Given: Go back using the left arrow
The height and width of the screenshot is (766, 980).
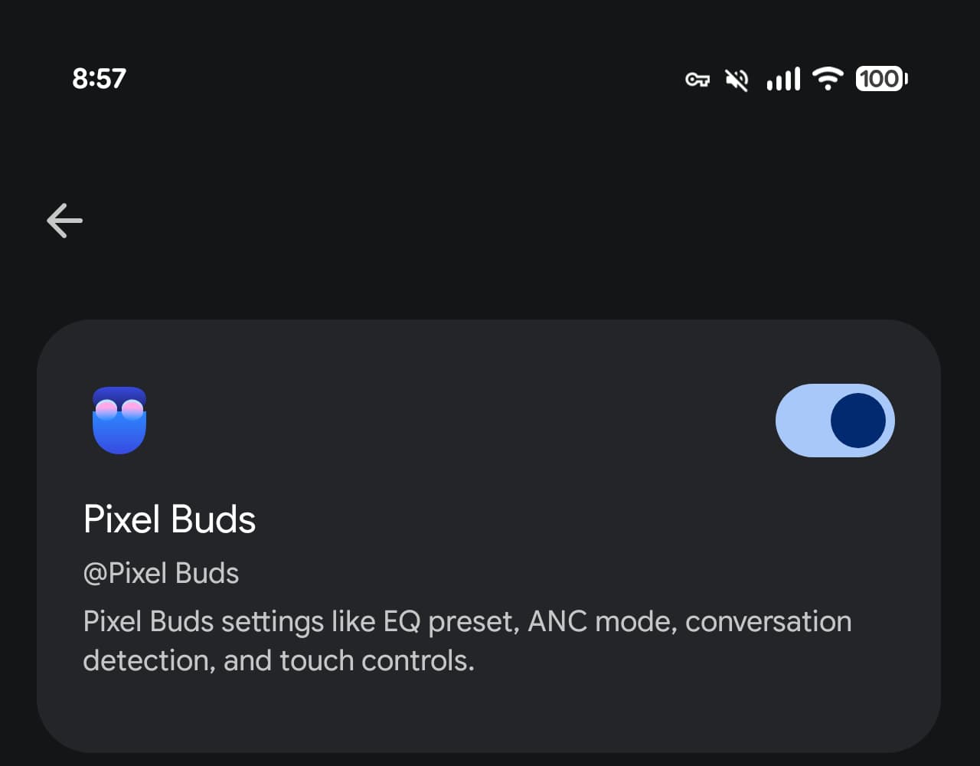Looking at the screenshot, I should click(64, 221).
